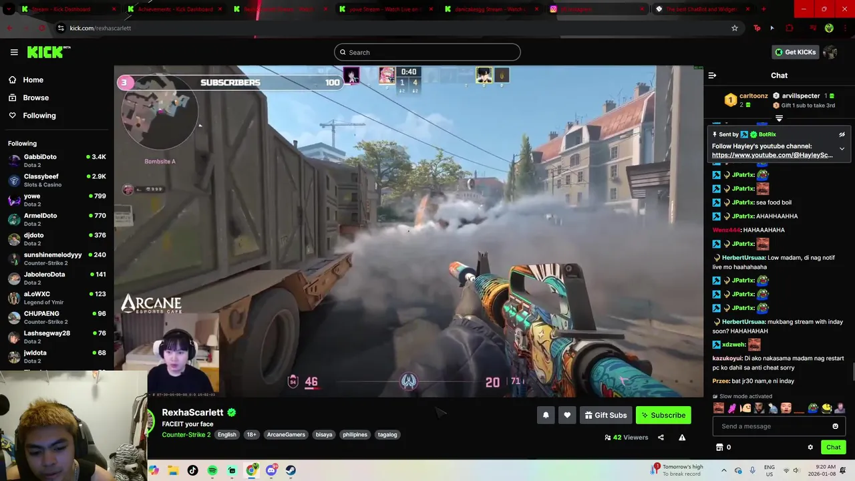Click the green Subscribe button

click(x=663, y=415)
